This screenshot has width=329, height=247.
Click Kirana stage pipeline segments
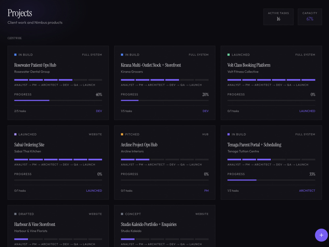coord(165,80)
